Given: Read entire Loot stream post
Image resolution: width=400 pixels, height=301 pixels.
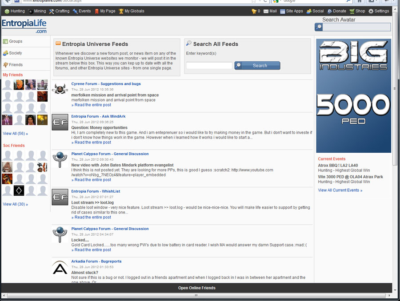Looking at the screenshot, I should tap(91, 218).
